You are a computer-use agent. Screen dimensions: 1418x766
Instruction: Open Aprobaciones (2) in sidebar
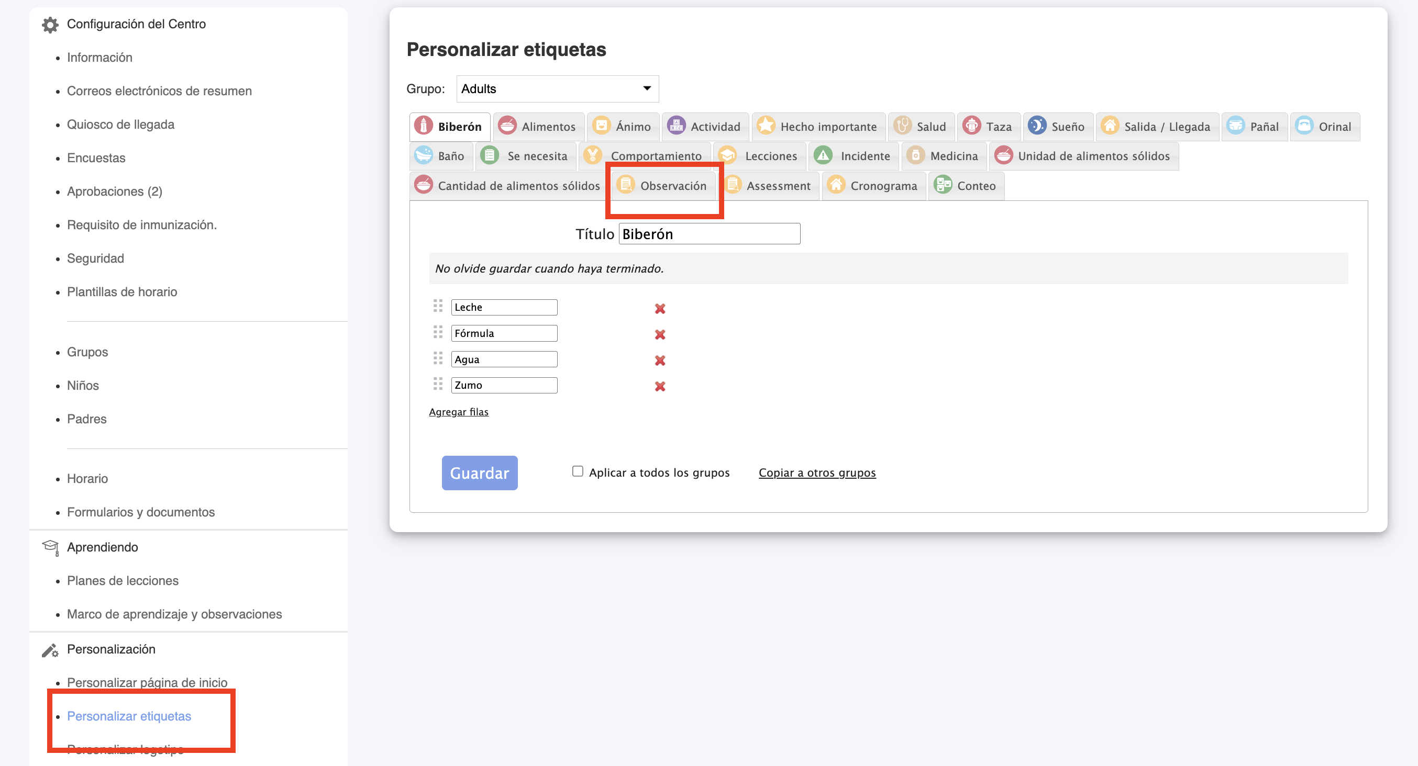point(115,191)
